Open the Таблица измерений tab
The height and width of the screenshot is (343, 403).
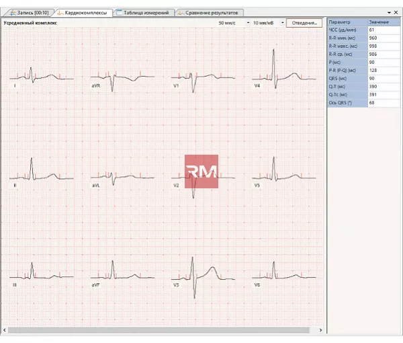tap(144, 13)
